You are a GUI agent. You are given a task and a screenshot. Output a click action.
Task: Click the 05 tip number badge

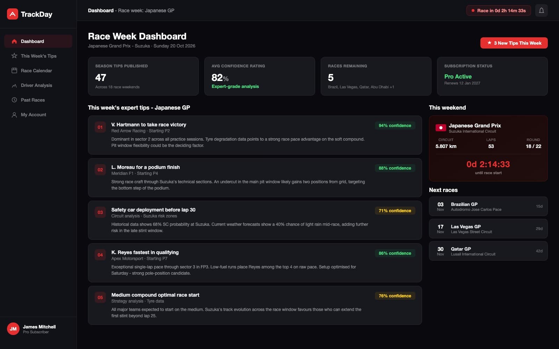point(100,297)
